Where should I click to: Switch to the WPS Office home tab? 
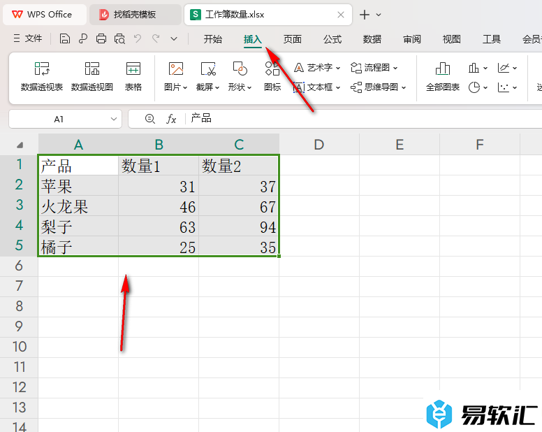pyautogui.click(x=45, y=15)
